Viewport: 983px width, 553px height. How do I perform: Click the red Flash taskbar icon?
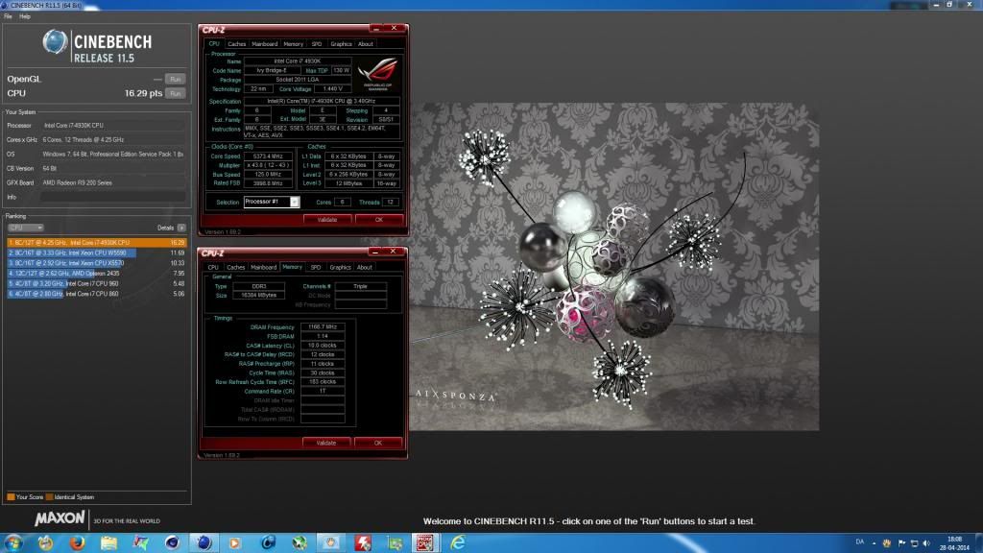(x=363, y=542)
